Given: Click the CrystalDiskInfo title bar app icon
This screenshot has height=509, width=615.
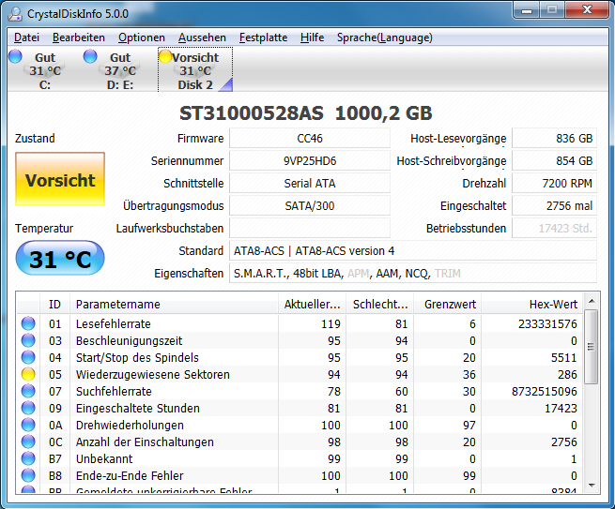Looking at the screenshot, I should tap(16, 14).
